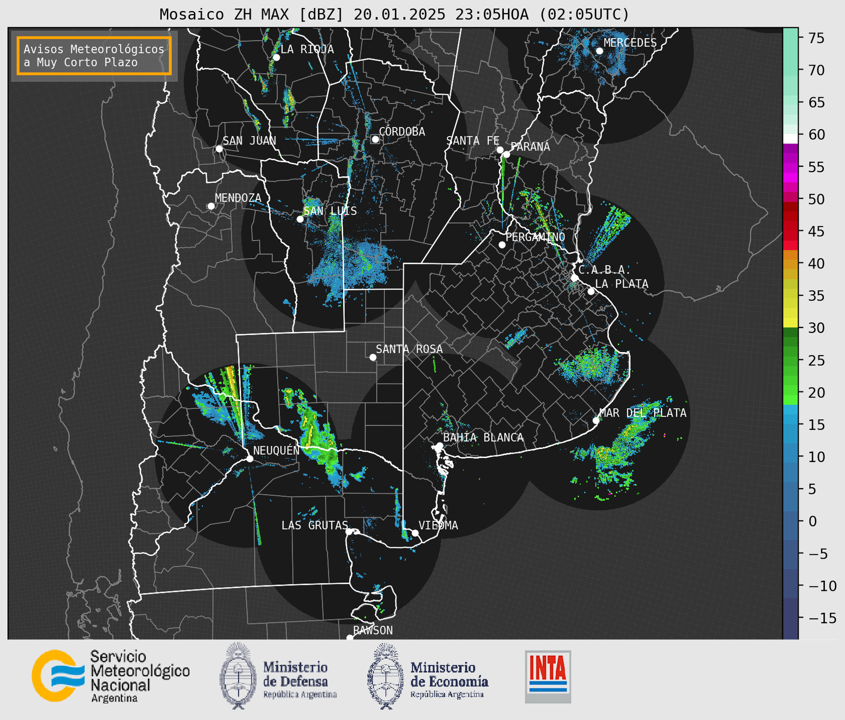
Task: Click the dark blue -15 dBZ color band
Action: (x=790, y=618)
